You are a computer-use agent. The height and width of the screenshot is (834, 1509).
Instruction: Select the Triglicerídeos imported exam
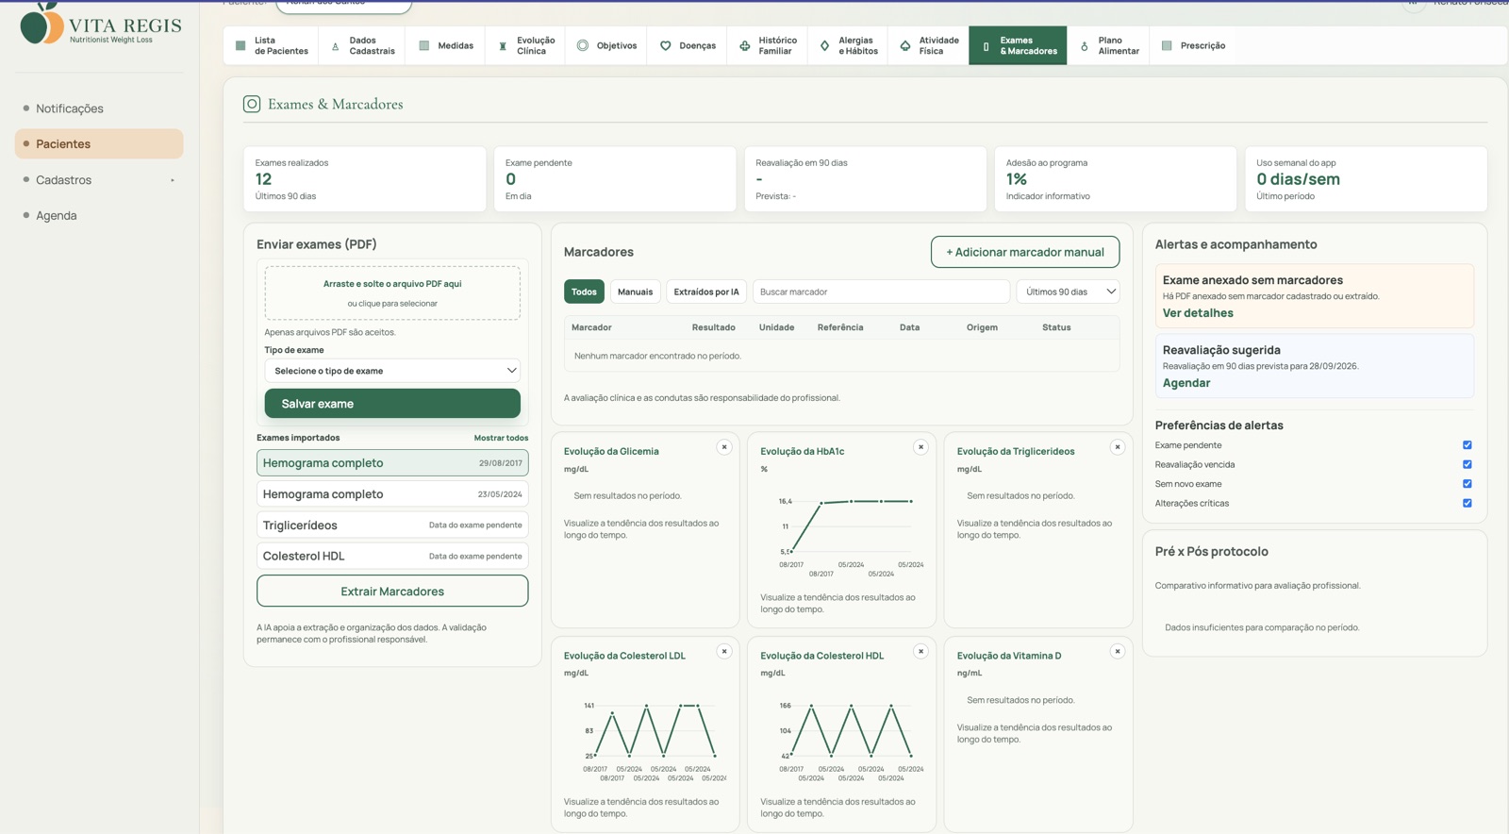[x=392, y=525]
